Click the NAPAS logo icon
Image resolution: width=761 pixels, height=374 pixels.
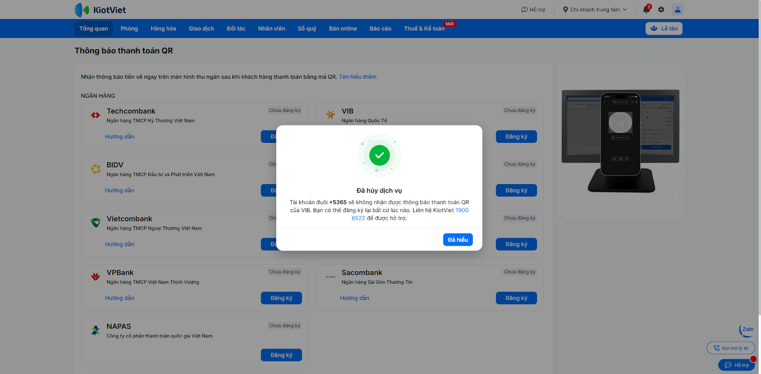point(96,330)
